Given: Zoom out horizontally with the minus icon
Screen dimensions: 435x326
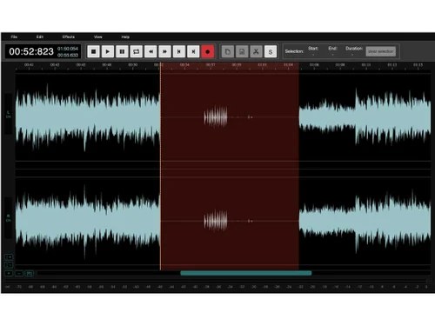Looking at the screenshot, I should click(x=19, y=273).
